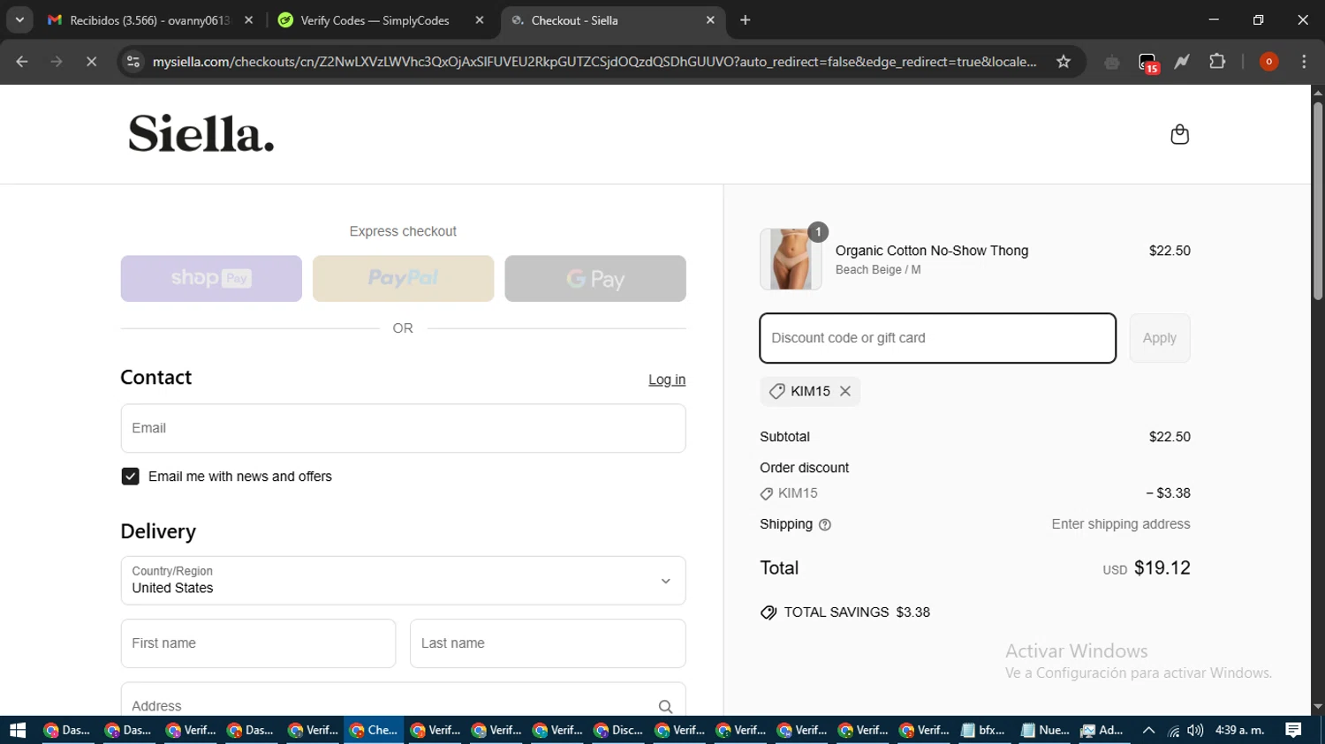Go back to the previous page
Viewport: 1325px width, 744px height.
coord(22,62)
